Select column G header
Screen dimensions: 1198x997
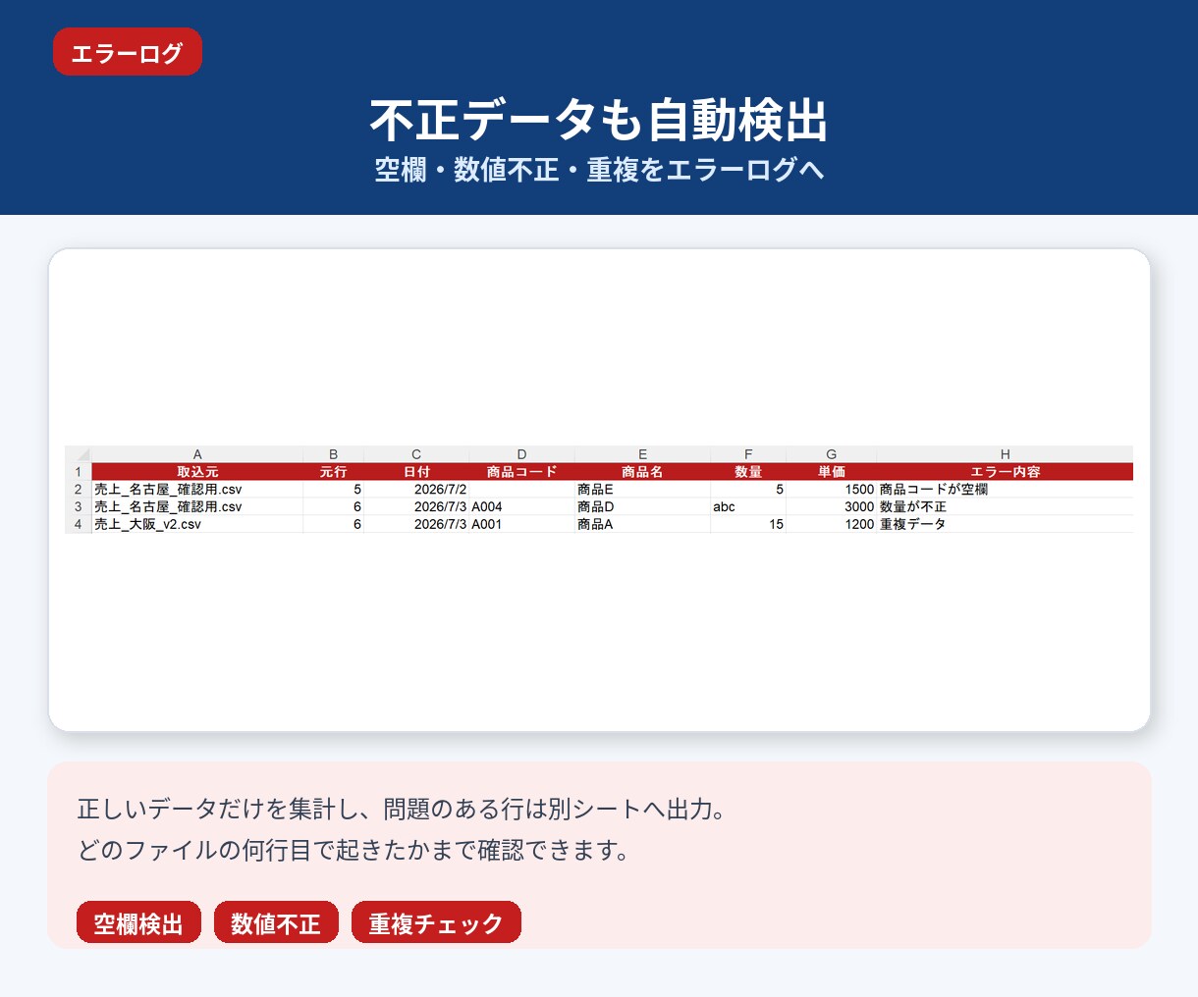(x=832, y=454)
